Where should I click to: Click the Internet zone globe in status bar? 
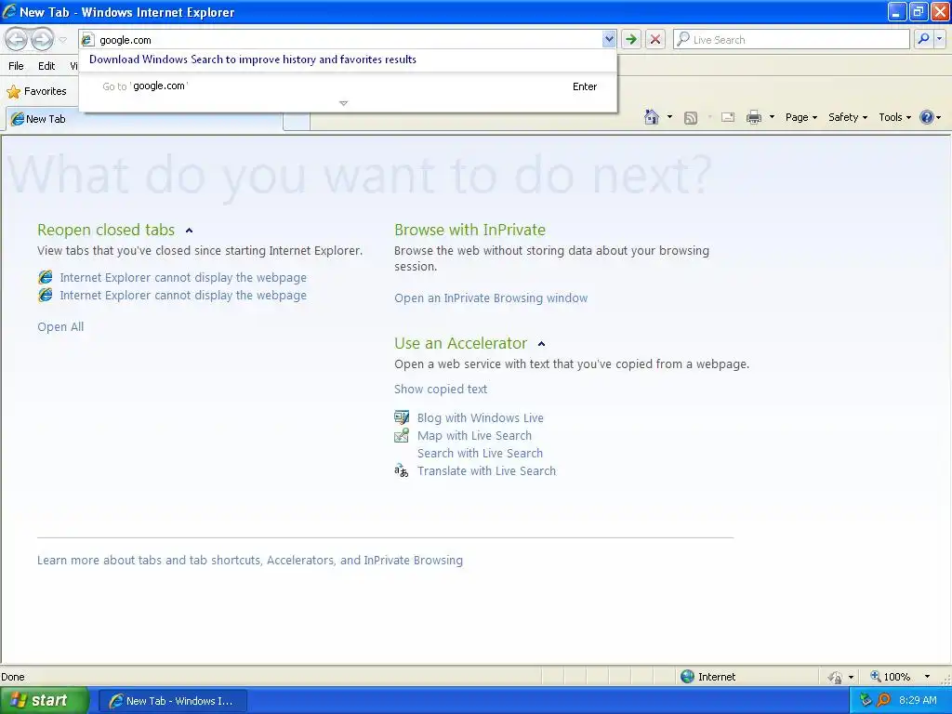pyautogui.click(x=687, y=677)
